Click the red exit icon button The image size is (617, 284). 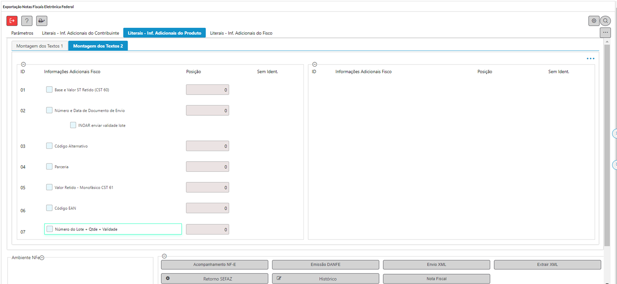click(12, 21)
